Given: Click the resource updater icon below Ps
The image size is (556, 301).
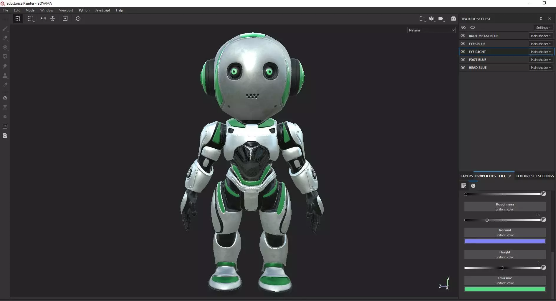Looking at the screenshot, I should (x=5, y=136).
